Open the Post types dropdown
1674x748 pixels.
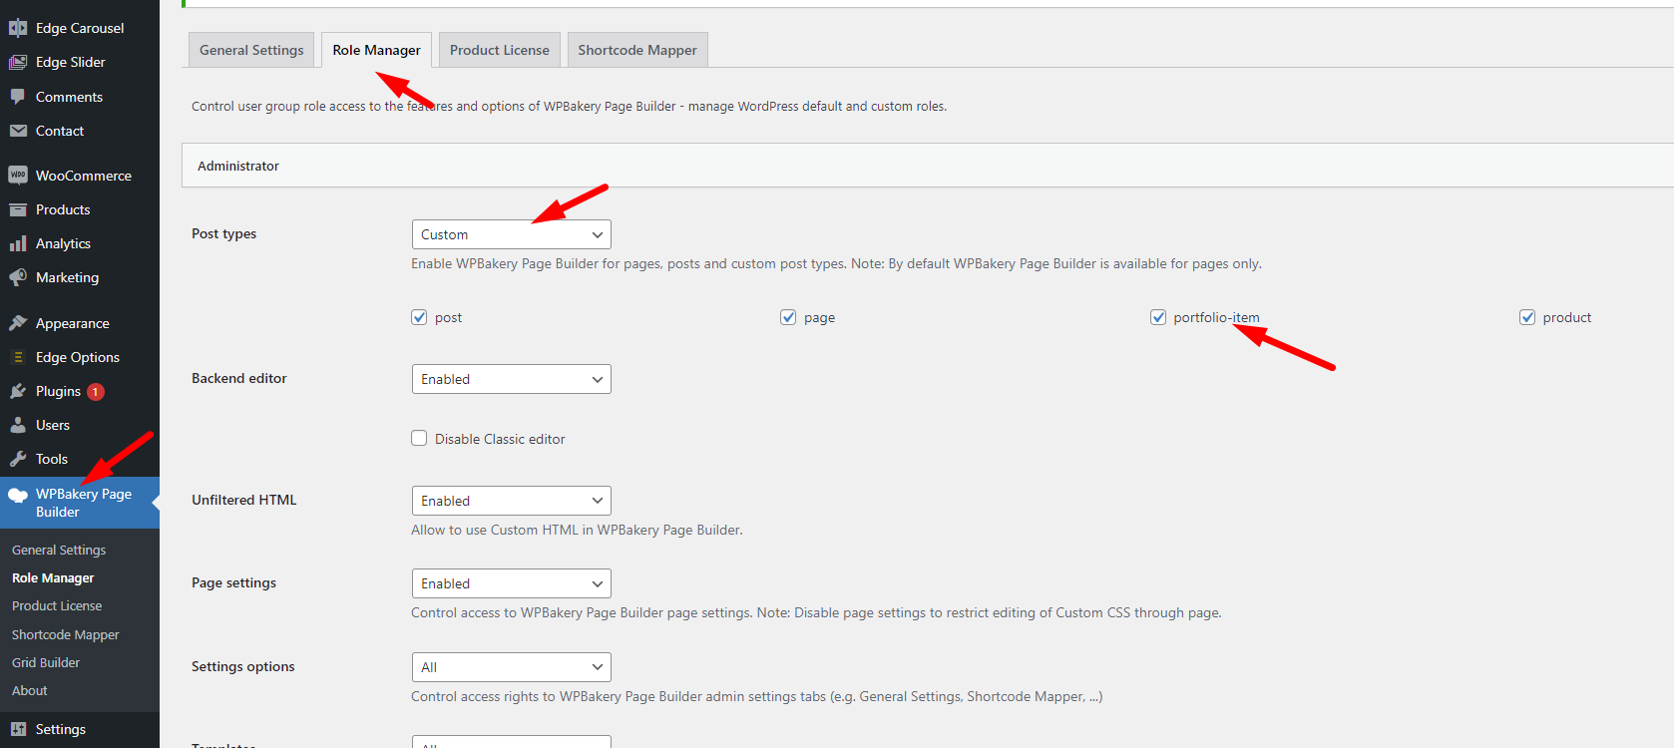(x=511, y=234)
